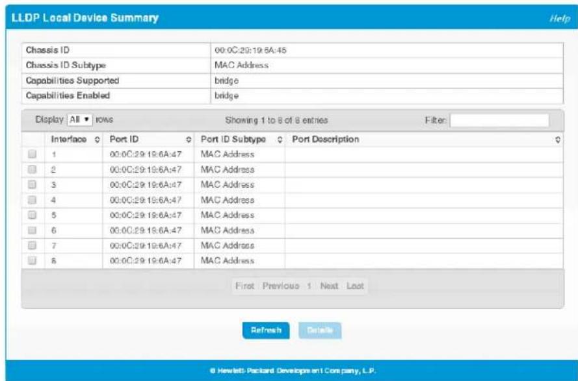Click the LLDP Local Device Summary title

click(85, 18)
